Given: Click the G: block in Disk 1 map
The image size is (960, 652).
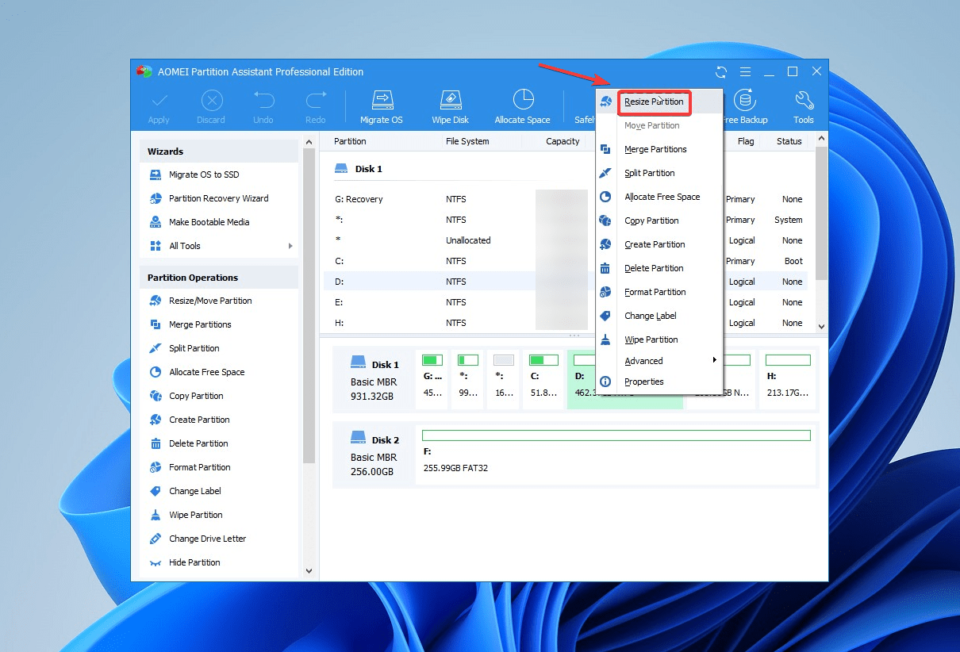Looking at the screenshot, I should 432,379.
